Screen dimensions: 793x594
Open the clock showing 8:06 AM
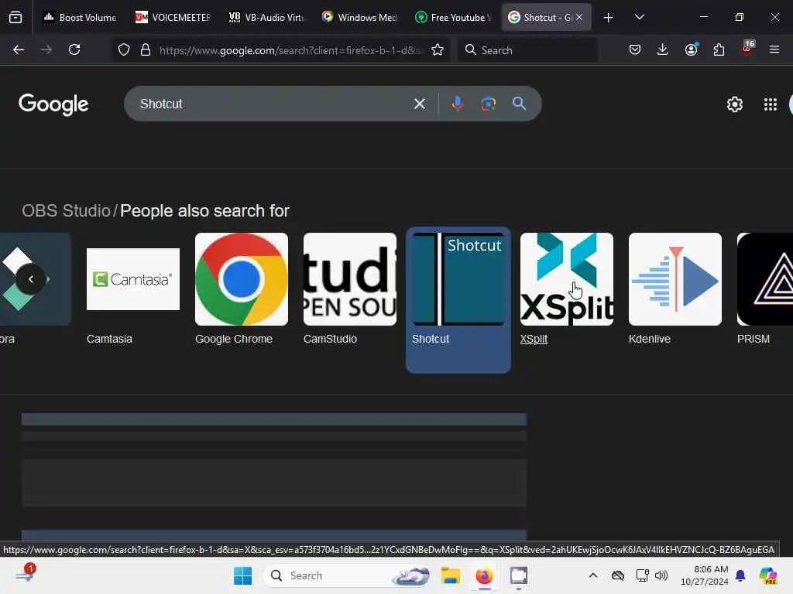(x=704, y=575)
